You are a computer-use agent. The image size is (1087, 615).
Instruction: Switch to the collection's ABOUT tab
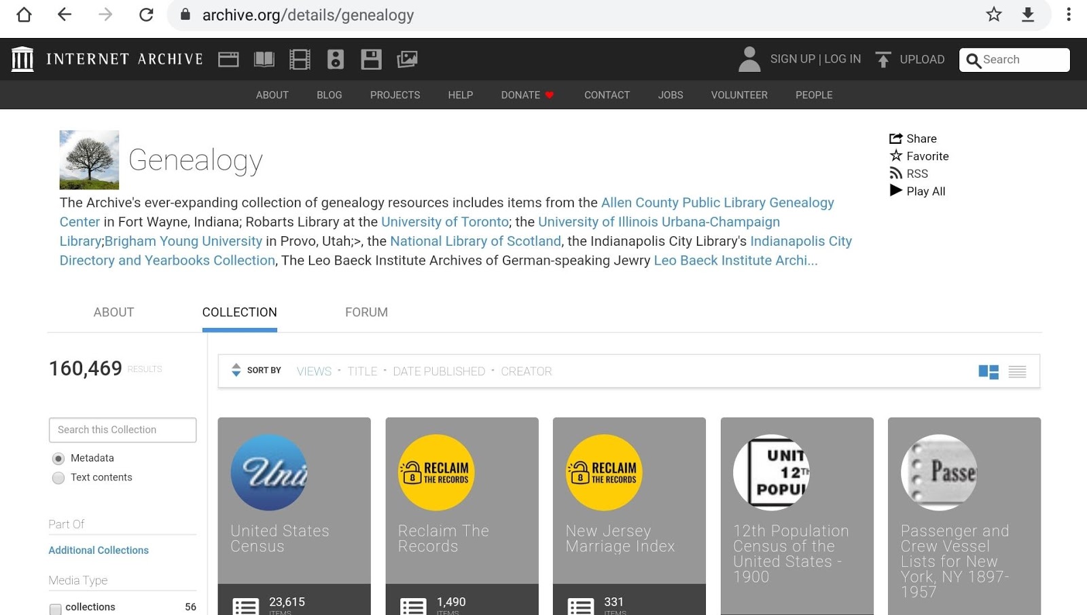click(x=113, y=312)
